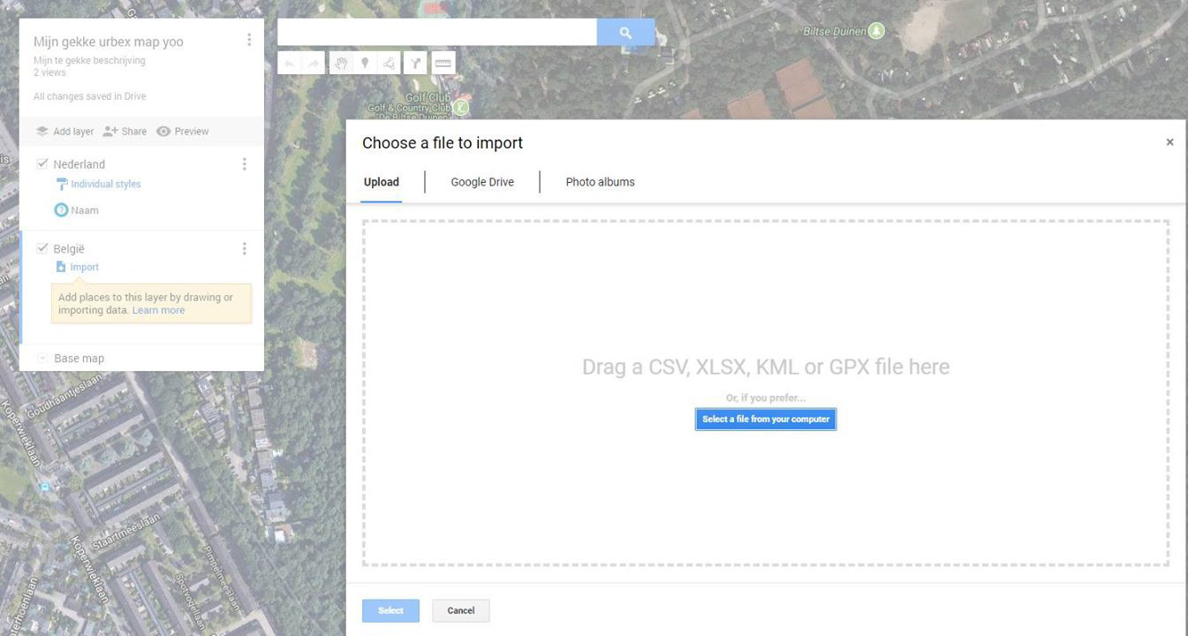Select the measure distances ruler tool
Screen dimensions: 1188x636
pos(443,63)
